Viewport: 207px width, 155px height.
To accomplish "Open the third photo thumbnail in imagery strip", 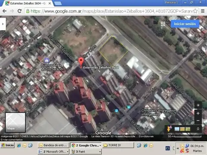I will tap(188, 129).
